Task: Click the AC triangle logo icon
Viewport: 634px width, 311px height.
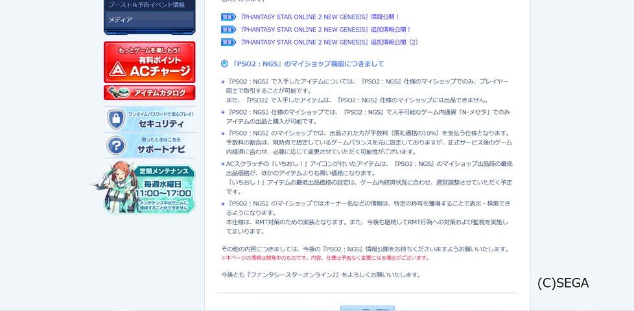Action: point(118,69)
